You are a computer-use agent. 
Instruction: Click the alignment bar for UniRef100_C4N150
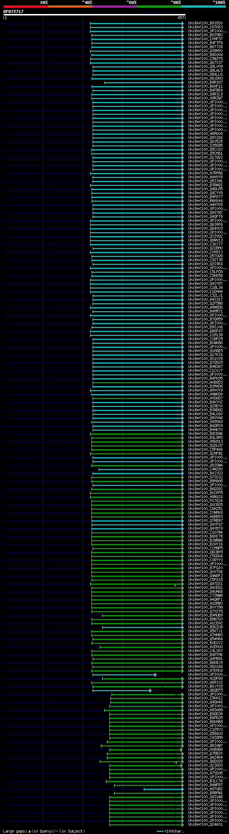[141, 469]
